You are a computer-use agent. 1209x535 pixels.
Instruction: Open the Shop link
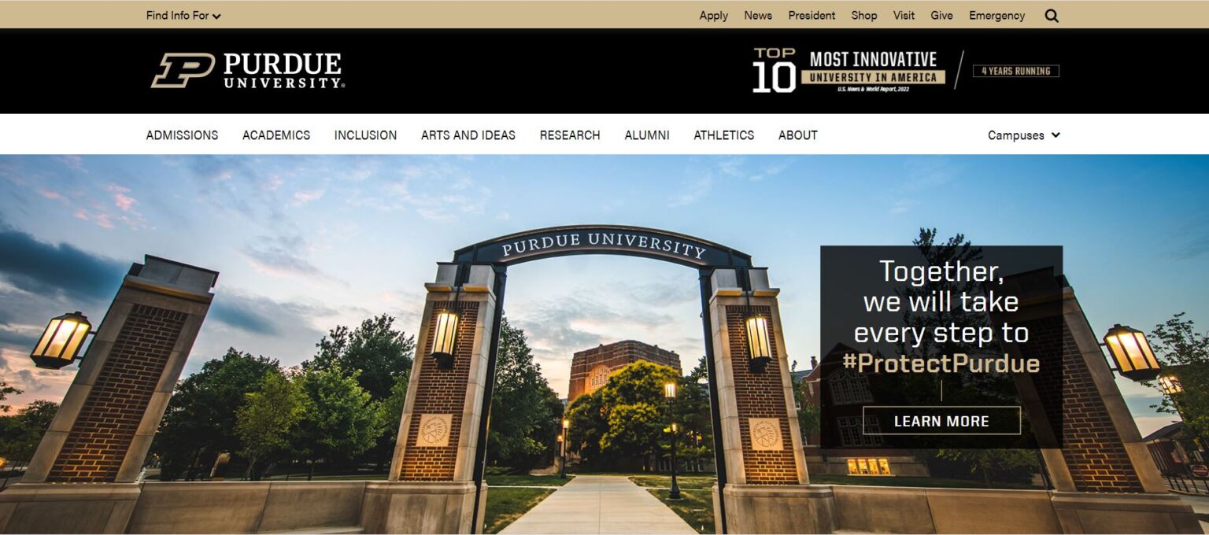click(x=864, y=16)
